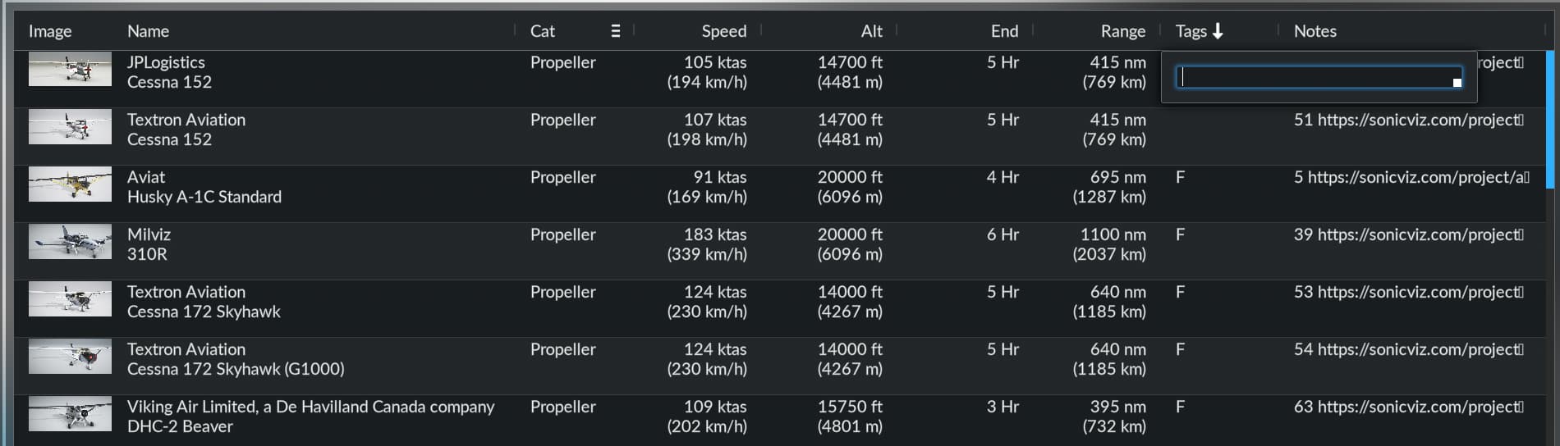
Task: Open the Aviat Husky A-1C aircraft image
Action: (70, 184)
